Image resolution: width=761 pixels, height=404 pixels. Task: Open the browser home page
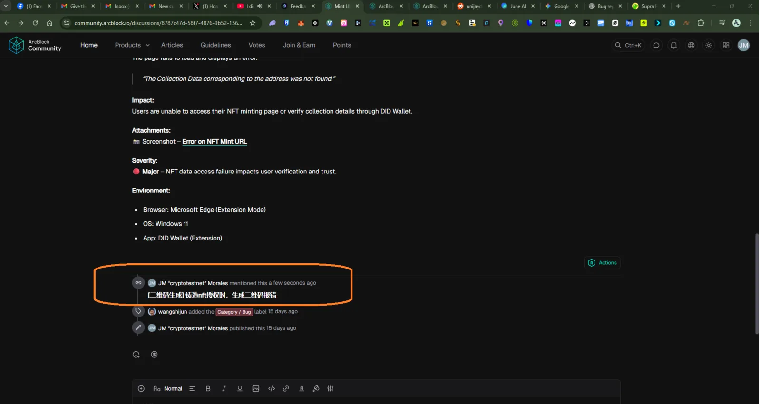[x=49, y=23]
